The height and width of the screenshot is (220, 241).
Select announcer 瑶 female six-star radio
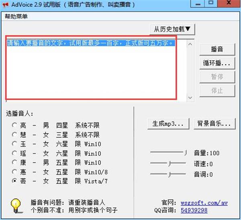(x=14, y=153)
